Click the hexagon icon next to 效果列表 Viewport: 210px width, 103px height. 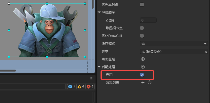[150, 82]
